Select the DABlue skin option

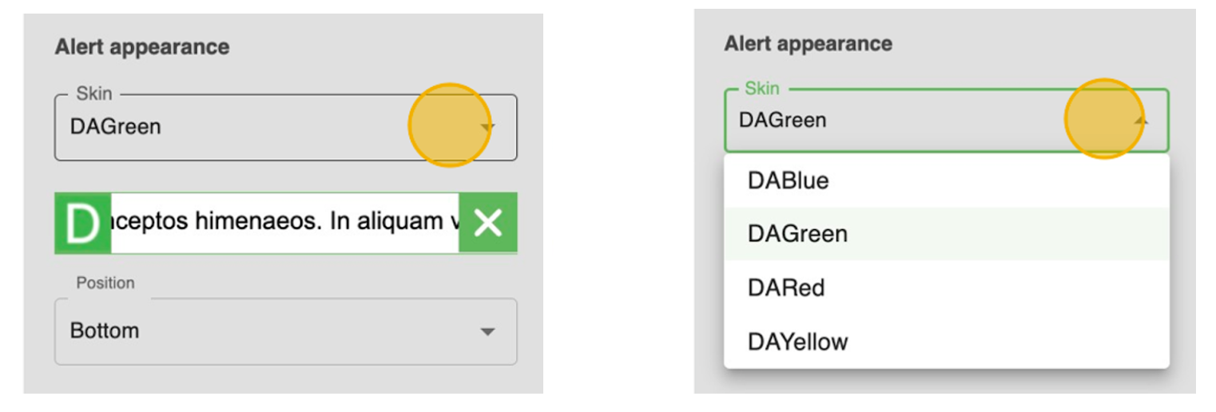[788, 180]
